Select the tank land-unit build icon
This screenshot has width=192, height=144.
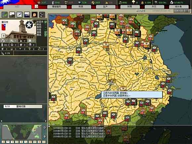coord(12,15)
